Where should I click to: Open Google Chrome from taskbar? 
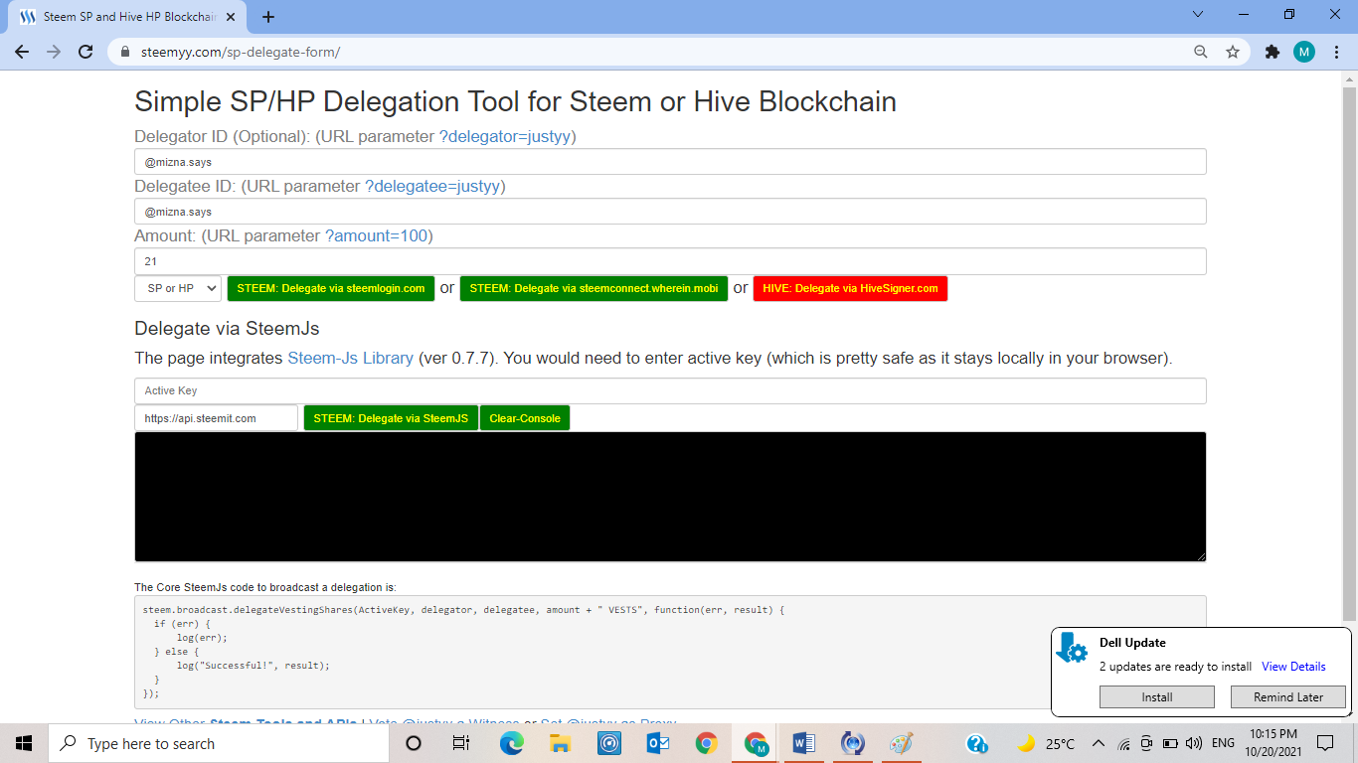click(x=706, y=743)
